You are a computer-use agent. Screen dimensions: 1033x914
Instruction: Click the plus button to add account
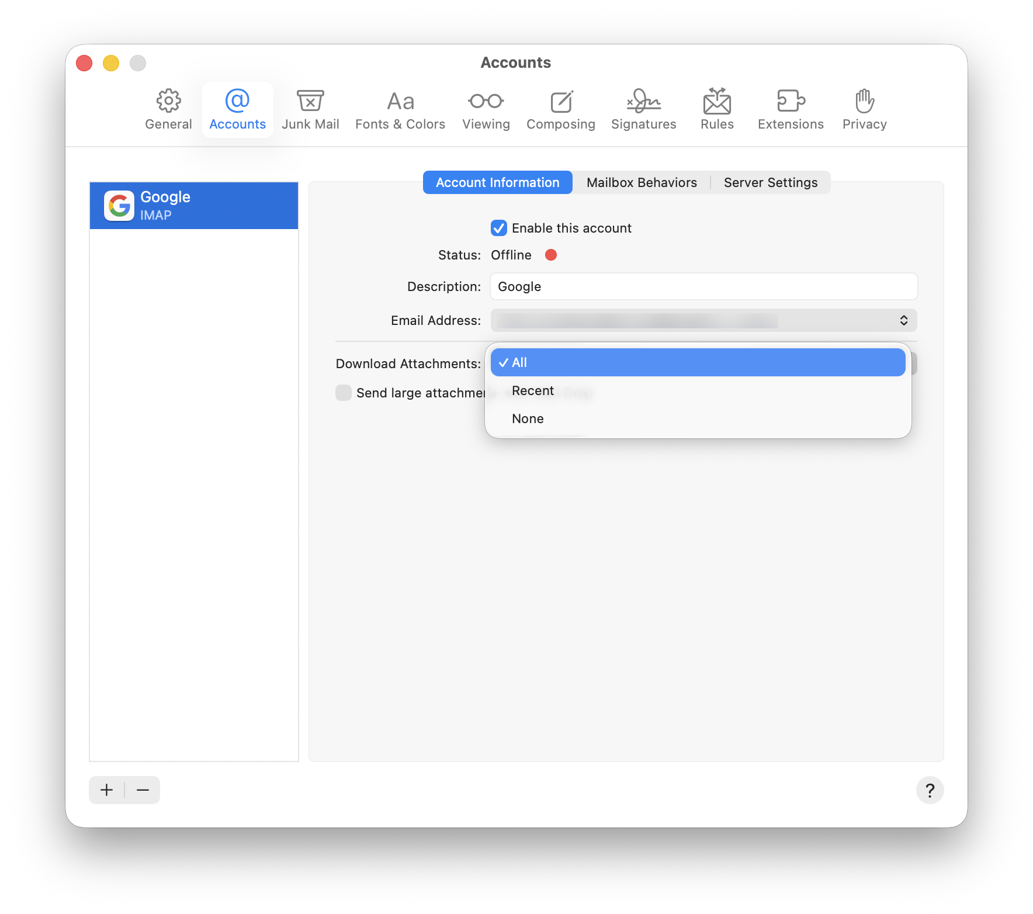click(x=106, y=790)
